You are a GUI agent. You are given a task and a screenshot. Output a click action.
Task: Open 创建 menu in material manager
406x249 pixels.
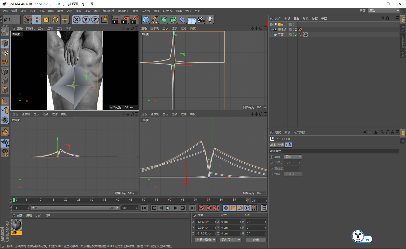[x=20, y=216]
